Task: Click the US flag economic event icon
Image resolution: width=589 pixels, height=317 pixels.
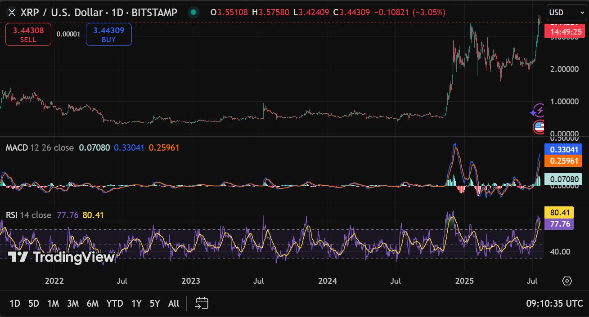Action: 539,127
